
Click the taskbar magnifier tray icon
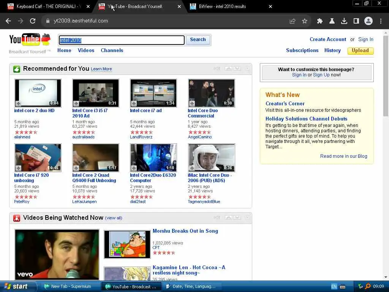pos(368,287)
